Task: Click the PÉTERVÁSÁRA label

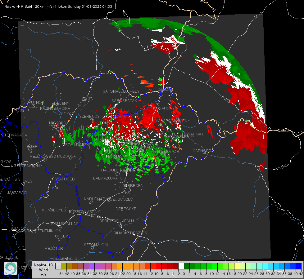Action: click(14, 135)
